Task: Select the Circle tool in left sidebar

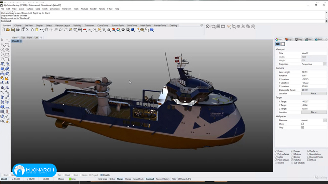Action: click(x=2, y=49)
